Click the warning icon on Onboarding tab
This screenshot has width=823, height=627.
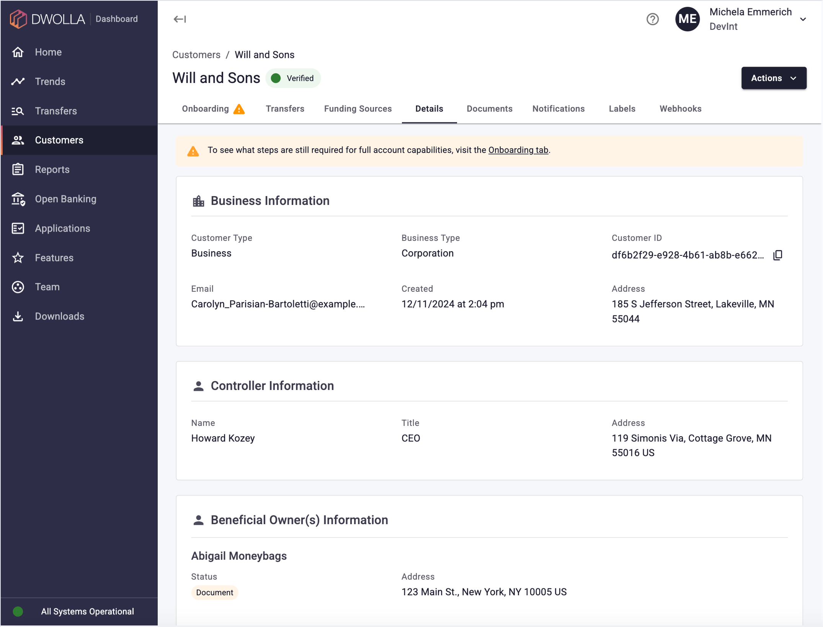(239, 109)
